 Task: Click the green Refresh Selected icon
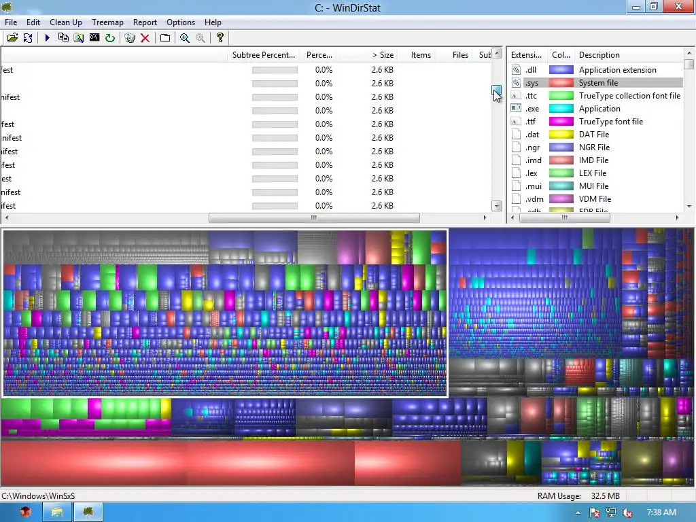tap(110, 38)
